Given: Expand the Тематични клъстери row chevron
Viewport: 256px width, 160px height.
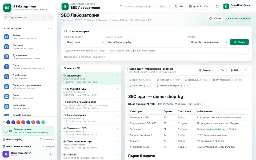Looking at the screenshot, I should pos(117,141).
